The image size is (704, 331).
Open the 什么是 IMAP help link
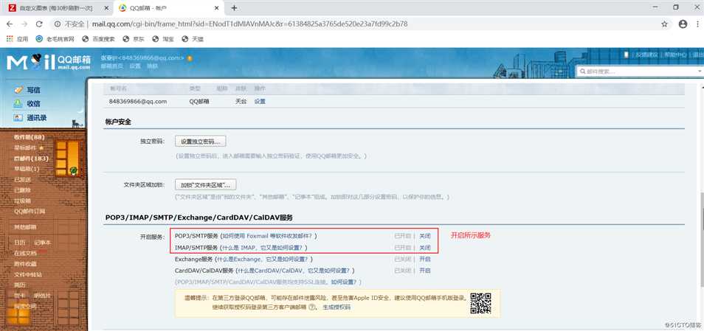(263, 248)
